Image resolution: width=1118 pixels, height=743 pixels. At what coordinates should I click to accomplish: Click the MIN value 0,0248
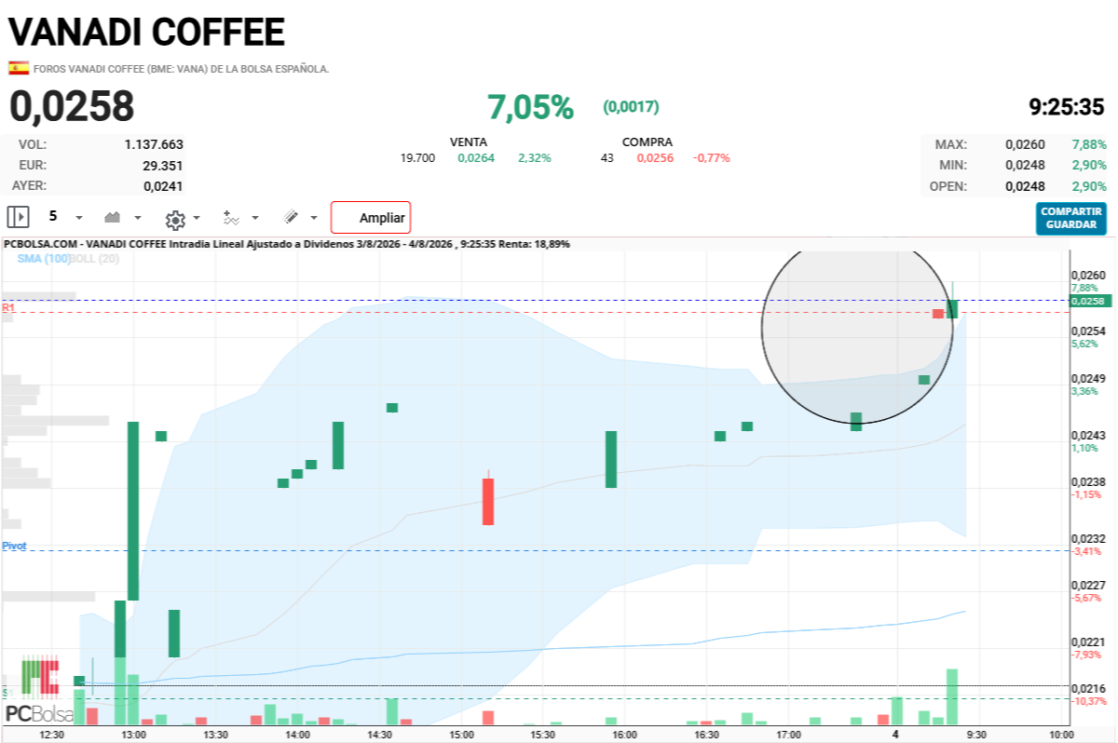tap(1025, 165)
